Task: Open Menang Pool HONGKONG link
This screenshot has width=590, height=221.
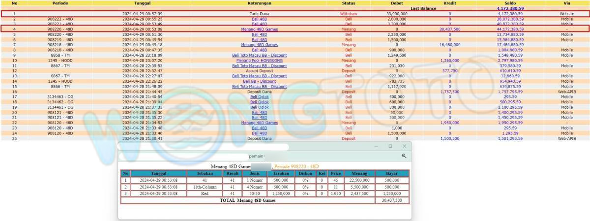Action: tap(259, 61)
